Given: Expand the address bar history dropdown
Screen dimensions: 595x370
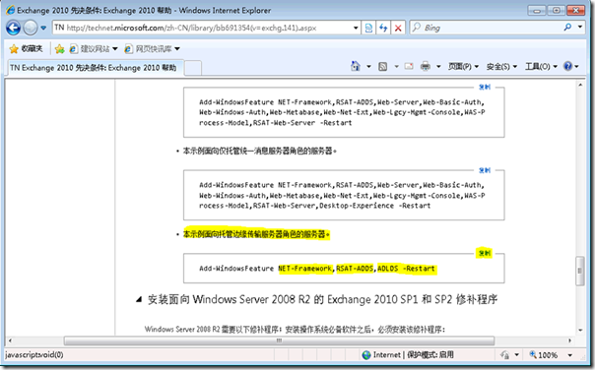Looking at the screenshot, I should [x=356, y=28].
